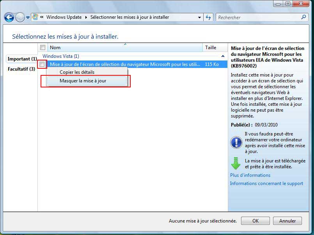The height and width of the screenshot is (235, 314).
Task: Open the recent pages dropdown arrow
Action: pos(28,18)
